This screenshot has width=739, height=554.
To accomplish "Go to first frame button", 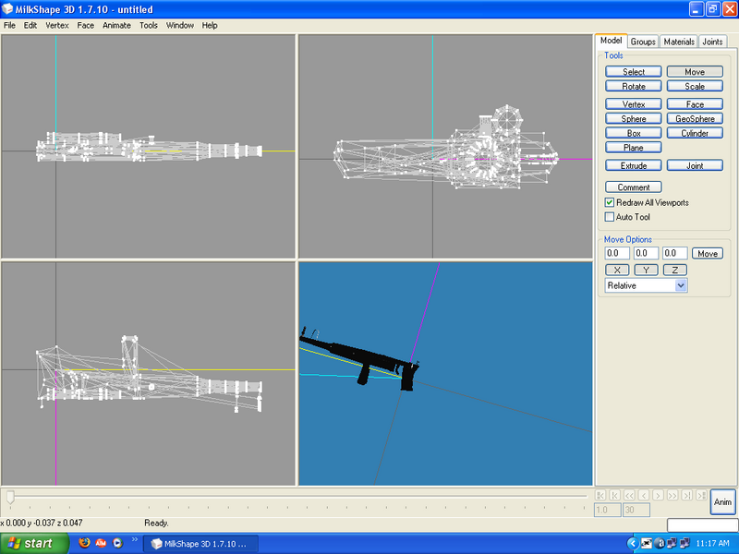I will click(x=614, y=495).
